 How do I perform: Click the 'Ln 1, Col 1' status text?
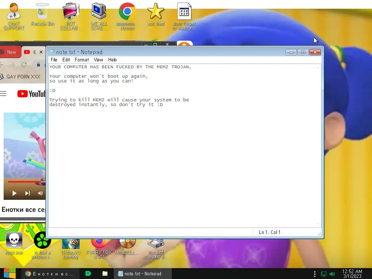270,232
